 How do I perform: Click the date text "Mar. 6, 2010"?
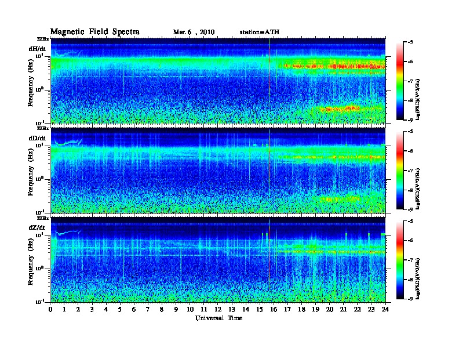194,32
